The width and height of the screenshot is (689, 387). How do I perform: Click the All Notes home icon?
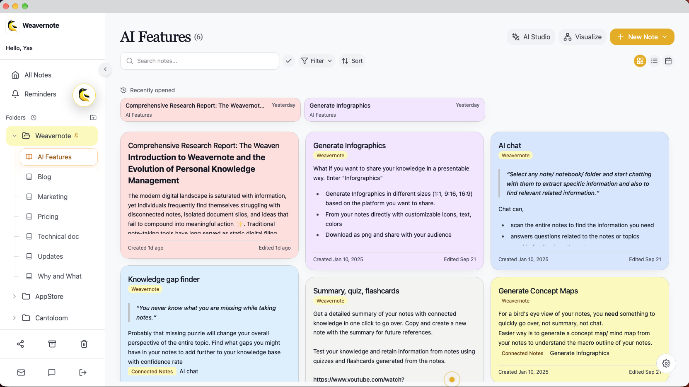coord(15,75)
